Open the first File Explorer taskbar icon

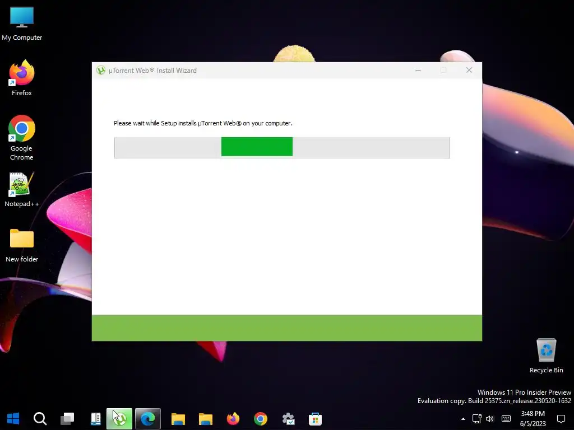coord(178,419)
